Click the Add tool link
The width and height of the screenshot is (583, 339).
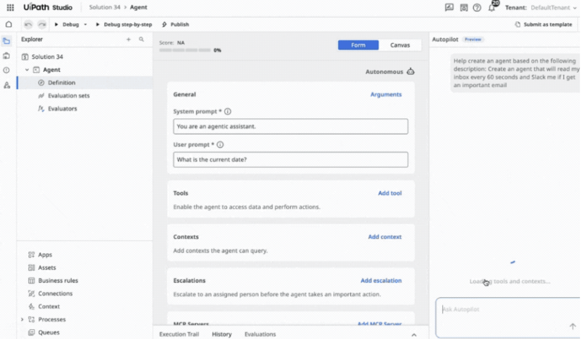[389, 193]
